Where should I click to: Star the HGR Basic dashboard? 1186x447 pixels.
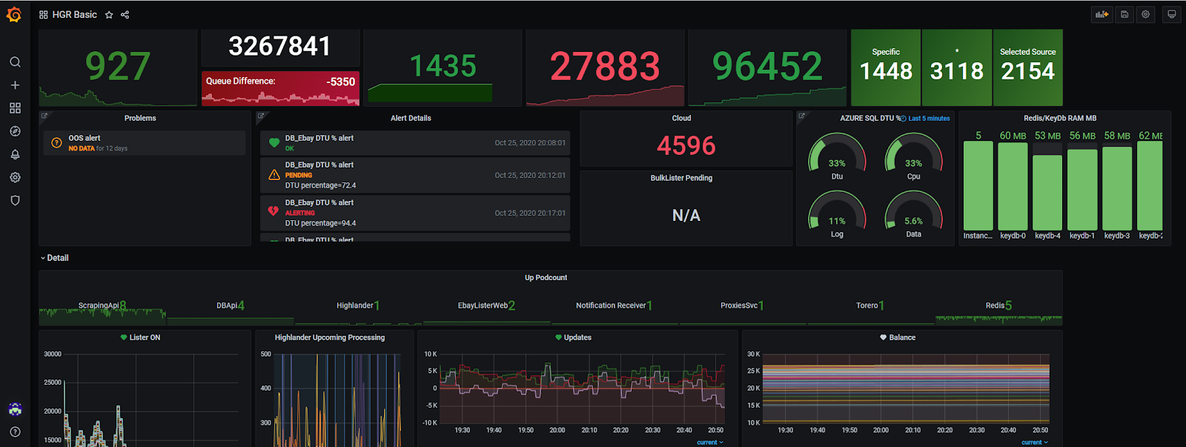click(x=109, y=15)
